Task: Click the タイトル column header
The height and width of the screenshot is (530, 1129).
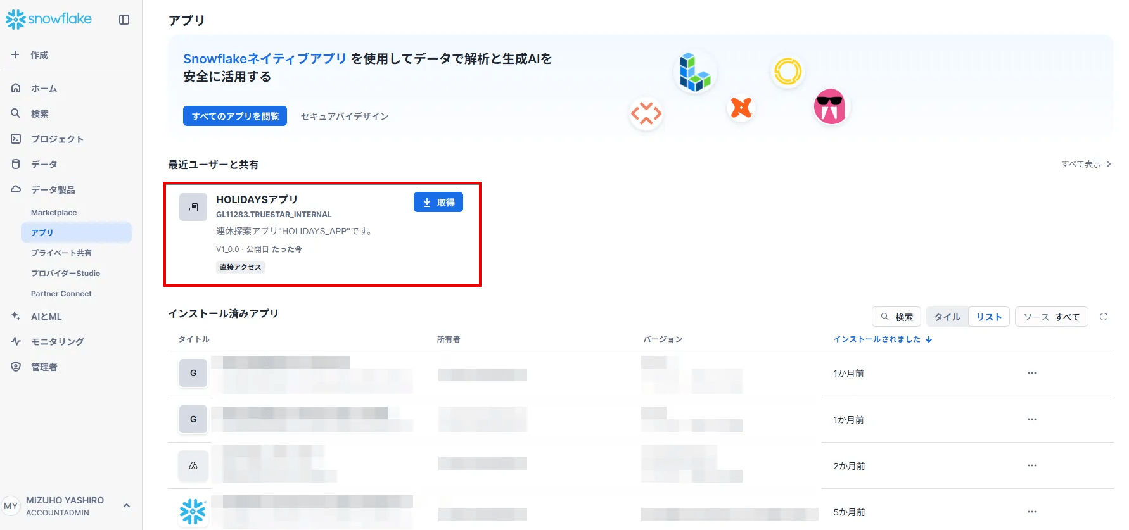Action: pos(194,339)
